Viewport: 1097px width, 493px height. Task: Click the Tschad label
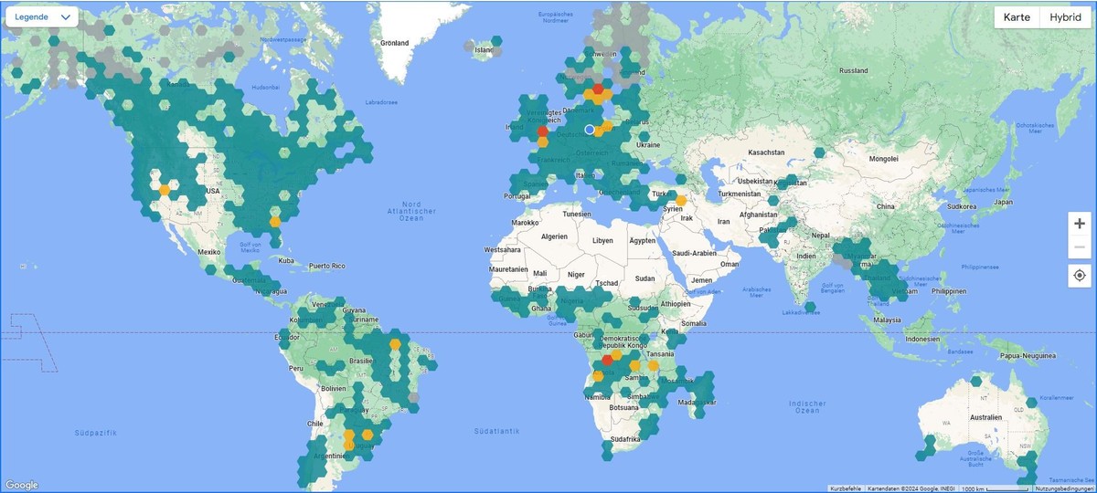click(605, 283)
